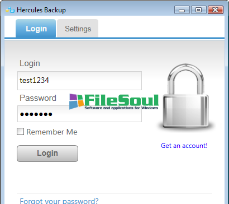Focus the login field containing test1234

click(x=79, y=81)
